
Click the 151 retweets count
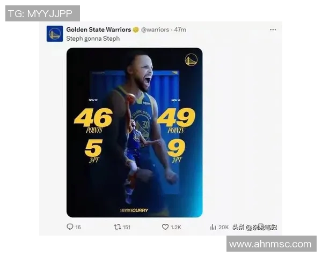coord(127,227)
